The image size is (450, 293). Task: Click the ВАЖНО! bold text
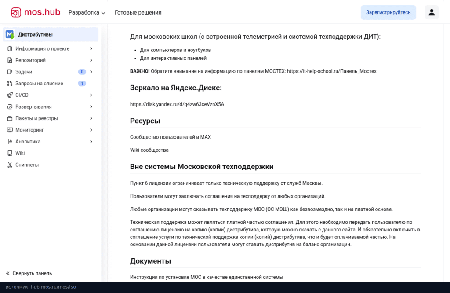pos(140,71)
